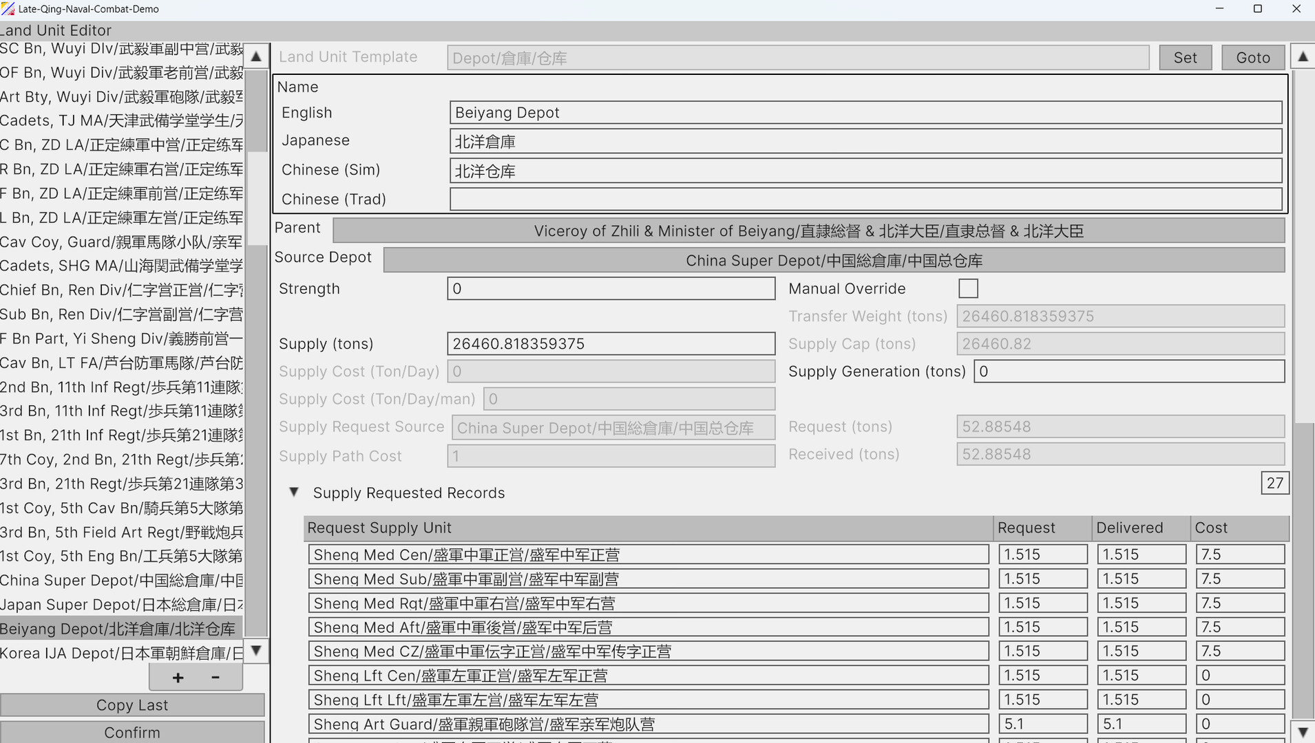Viewport: 1315px width, 743px height.
Task: Click the Confirm button
Action: point(132,732)
